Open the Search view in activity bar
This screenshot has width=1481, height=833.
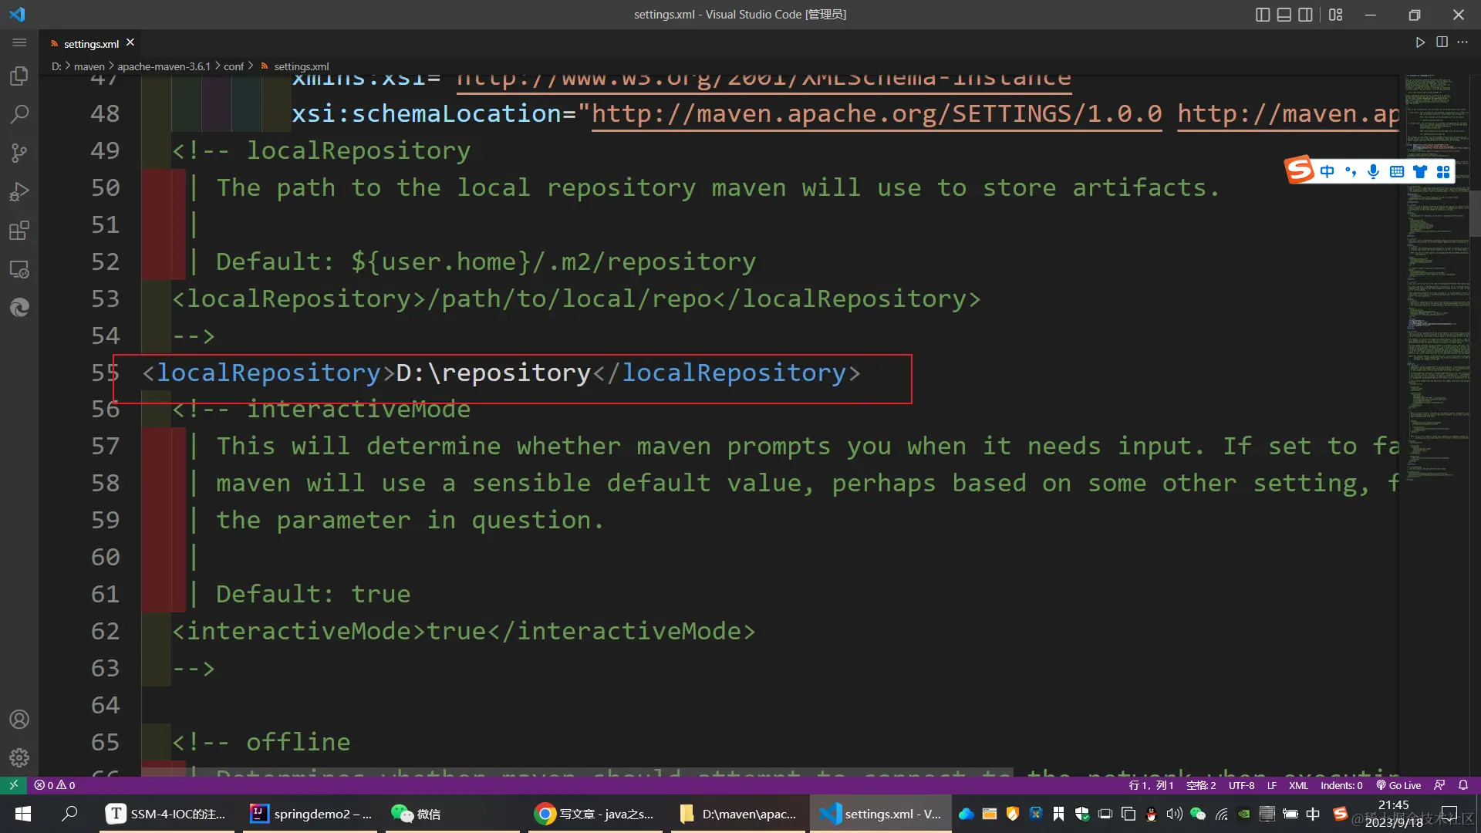tap(19, 114)
